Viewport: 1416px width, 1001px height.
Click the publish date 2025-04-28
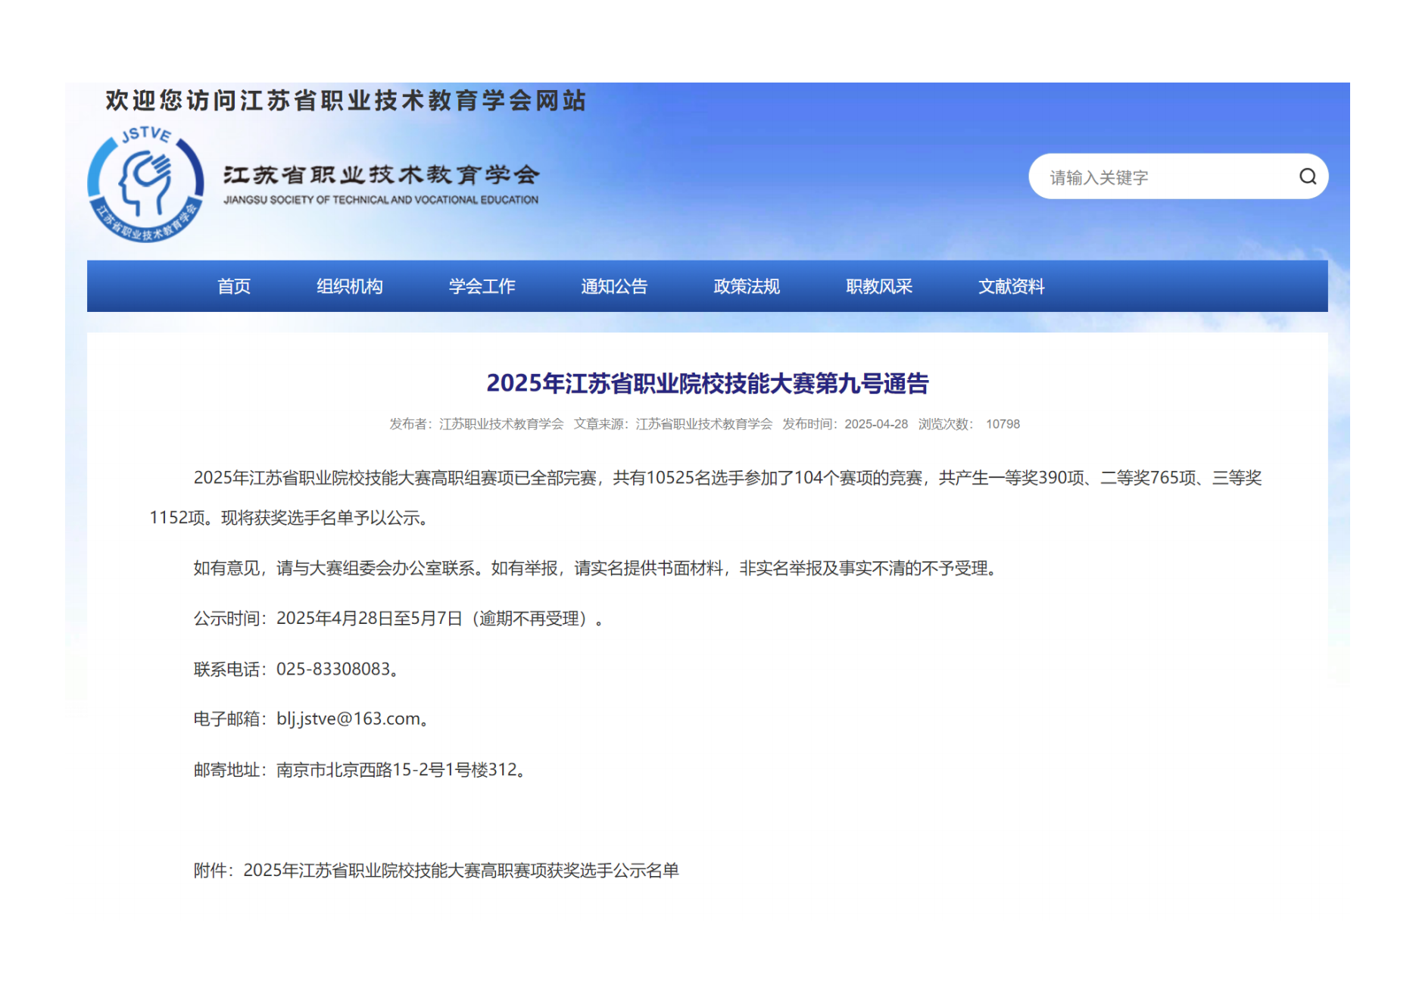[876, 424]
